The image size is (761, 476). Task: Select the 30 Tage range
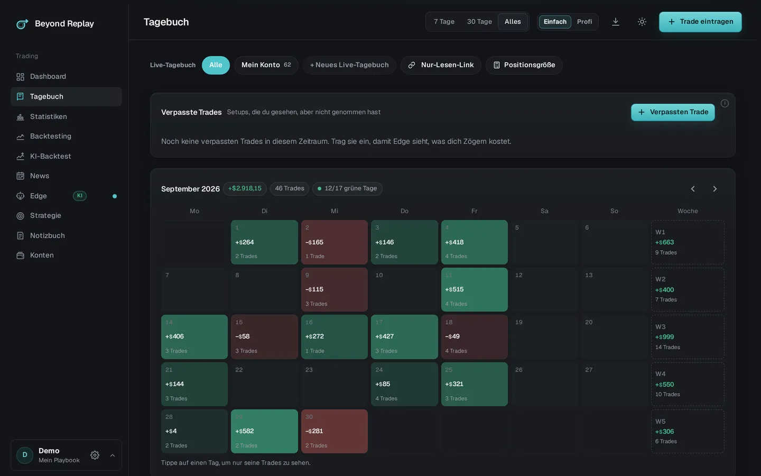[x=479, y=22]
